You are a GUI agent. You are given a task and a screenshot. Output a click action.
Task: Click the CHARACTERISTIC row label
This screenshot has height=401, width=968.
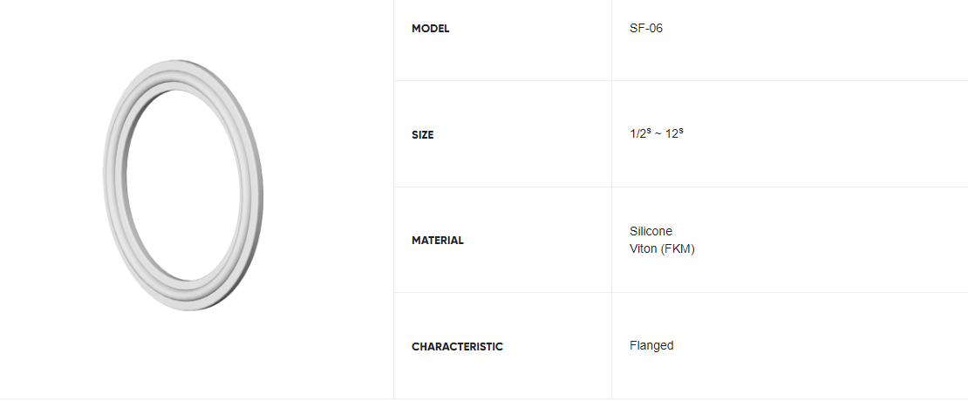pyautogui.click(x=457, y=346)
